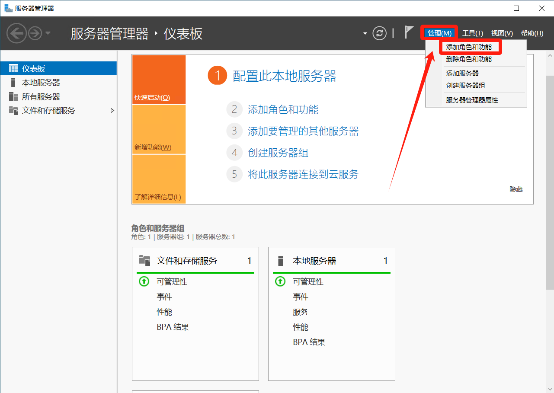Viewport: 554px width, 393px height.
Task: Expand the 文件和存储服务 sidebar arrow
Action: (112, 111)
